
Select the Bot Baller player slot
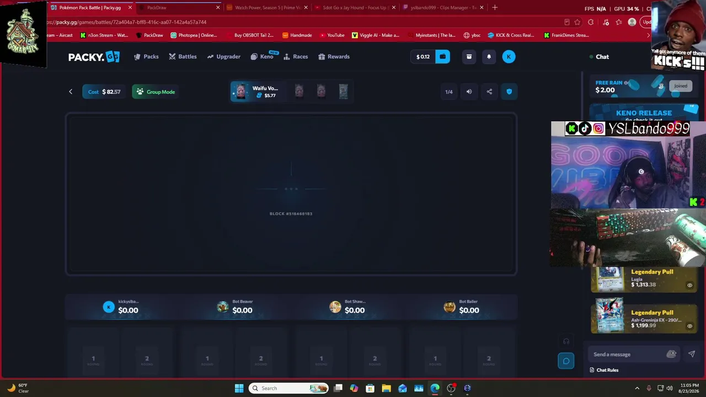tap(461, 307)
